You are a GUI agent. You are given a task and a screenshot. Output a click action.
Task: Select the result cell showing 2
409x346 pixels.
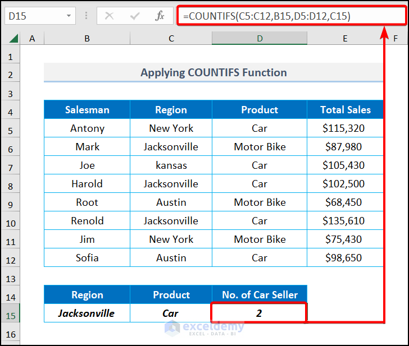click(259, 313)
